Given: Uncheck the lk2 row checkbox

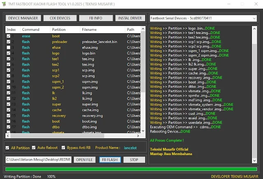Looking at the screenshot, I should coord(8,99).
